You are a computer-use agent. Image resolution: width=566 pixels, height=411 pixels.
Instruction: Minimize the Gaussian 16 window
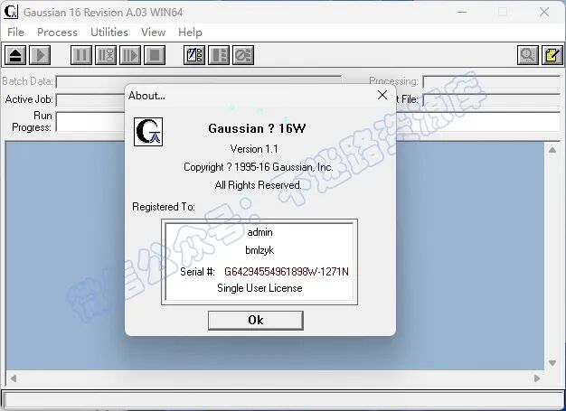pyautogui.click(x=462, y=12)
